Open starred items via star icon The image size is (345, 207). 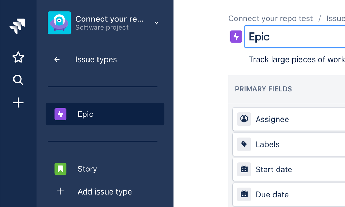pyautogui.click(x=18, y=57)
